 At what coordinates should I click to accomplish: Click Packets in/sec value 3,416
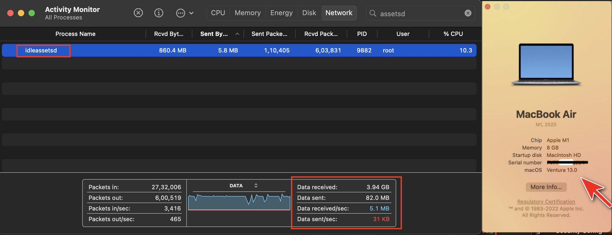point(172,208)
